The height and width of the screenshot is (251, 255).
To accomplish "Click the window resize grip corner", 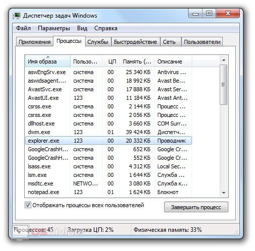I will [x=236, y=232].
